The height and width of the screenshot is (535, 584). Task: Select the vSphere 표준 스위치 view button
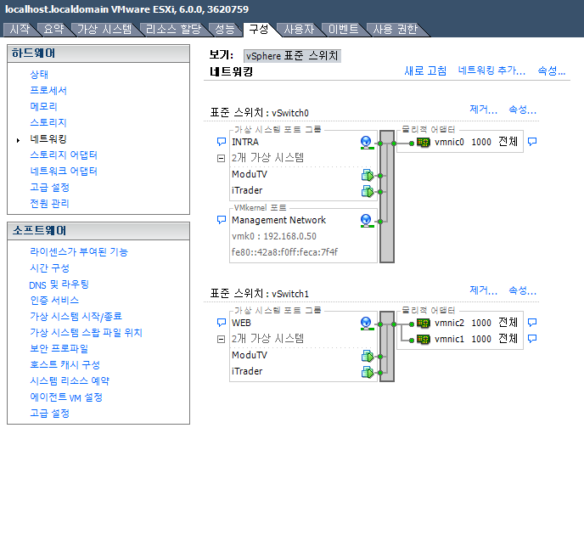tap(292, 56)
